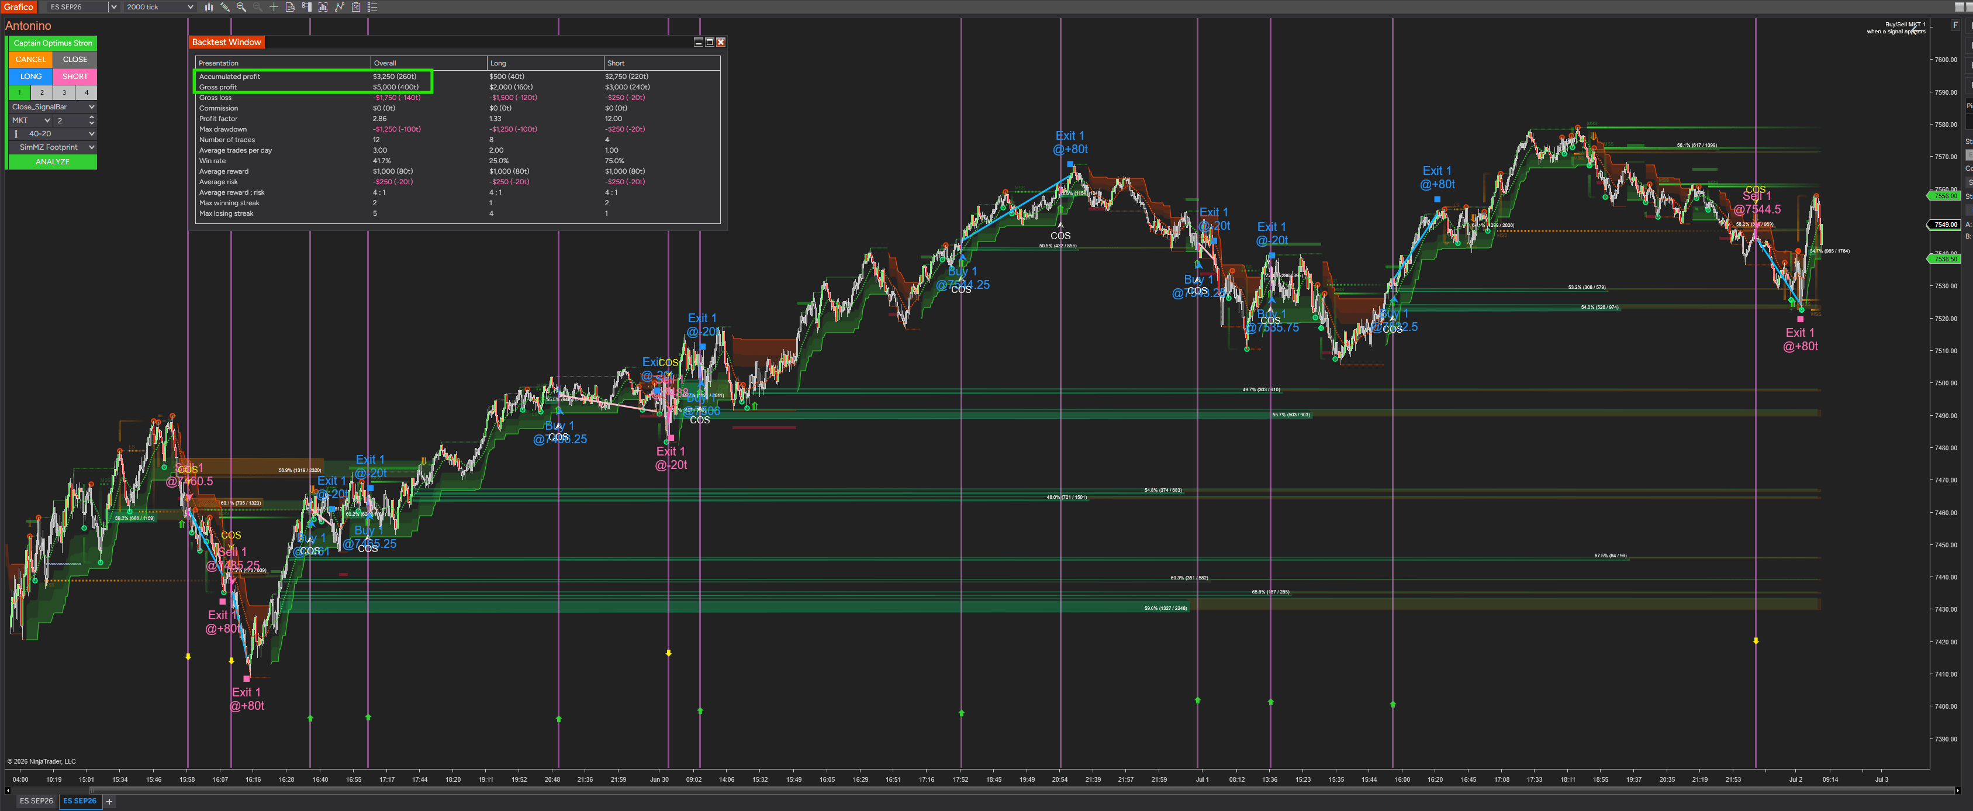Image resolution: width=1973 pixels, height=811 pixels.
Task: Add a new chart tab with plus
Action: 109,801
